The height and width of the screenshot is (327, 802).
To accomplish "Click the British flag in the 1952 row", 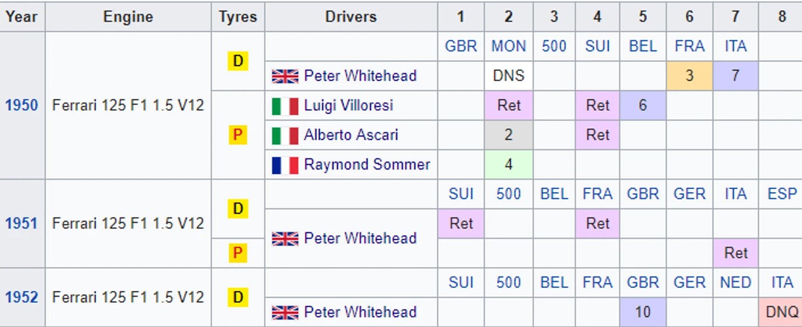I will 285,312.
